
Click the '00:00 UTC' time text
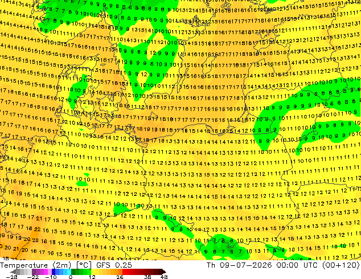[296, 265]
